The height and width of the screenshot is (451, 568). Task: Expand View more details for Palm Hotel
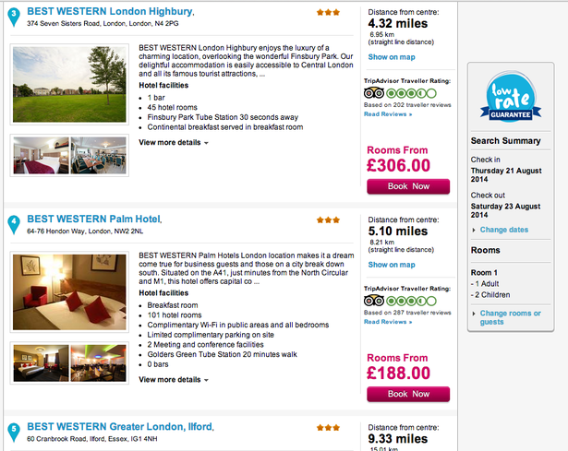pos(174,379)
